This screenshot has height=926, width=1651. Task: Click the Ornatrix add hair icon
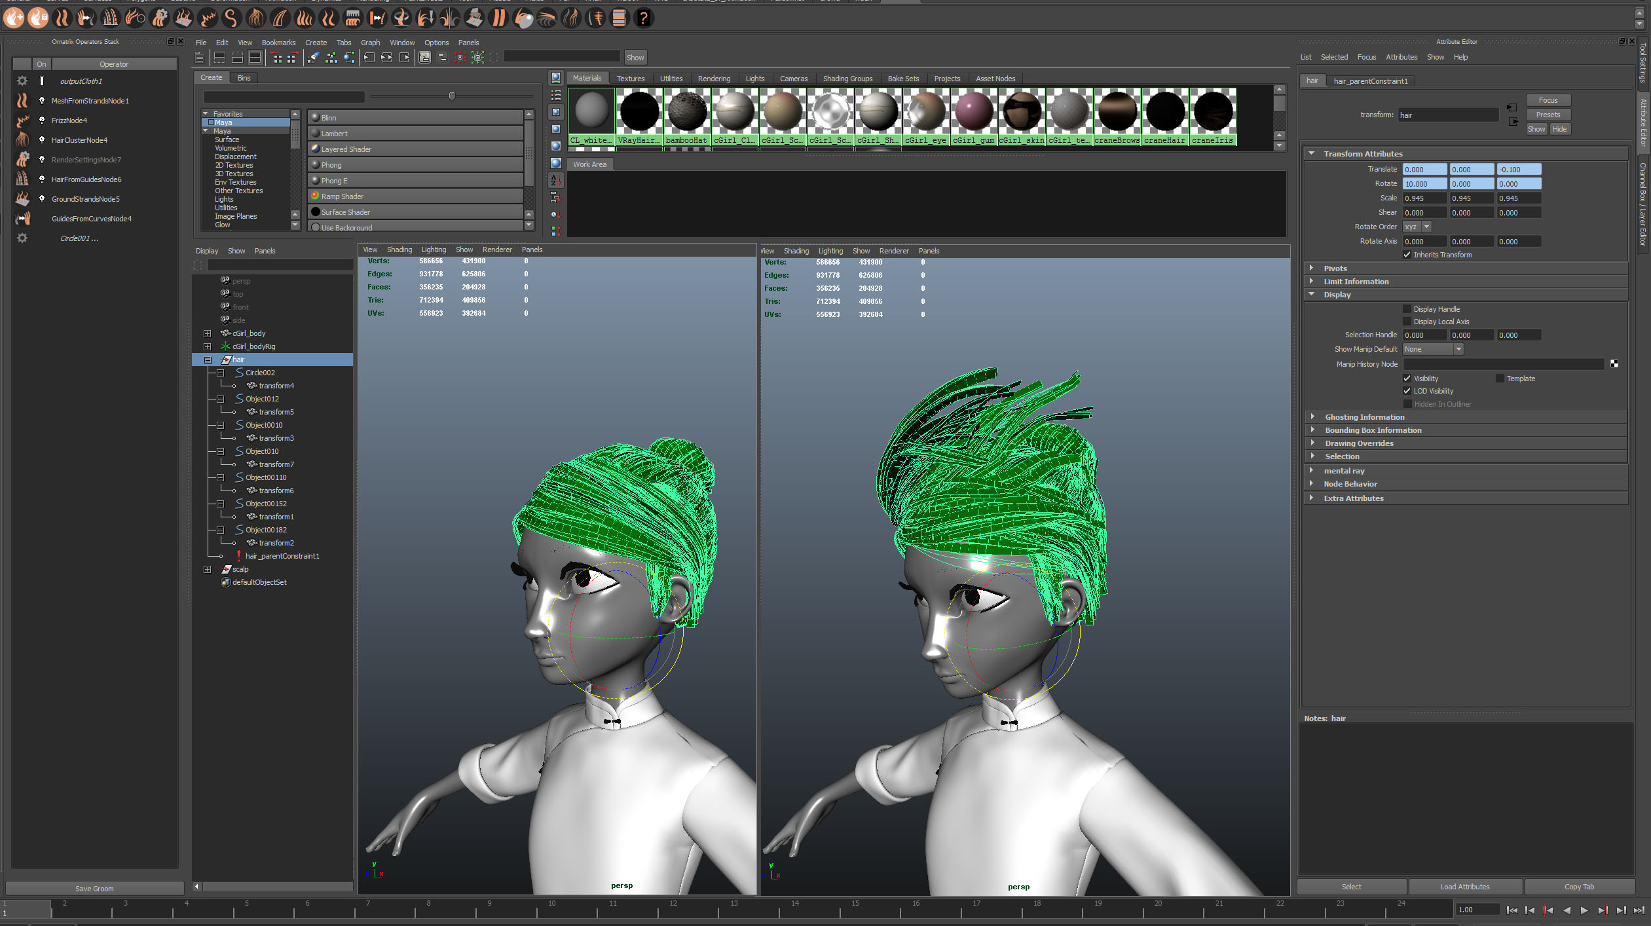(14, 18)
